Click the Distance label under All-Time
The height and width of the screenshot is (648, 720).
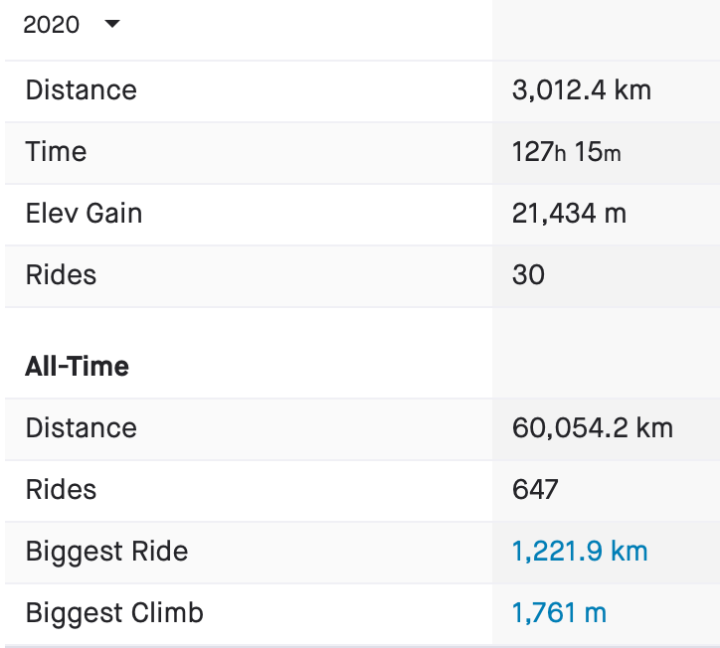pos(81,428)
